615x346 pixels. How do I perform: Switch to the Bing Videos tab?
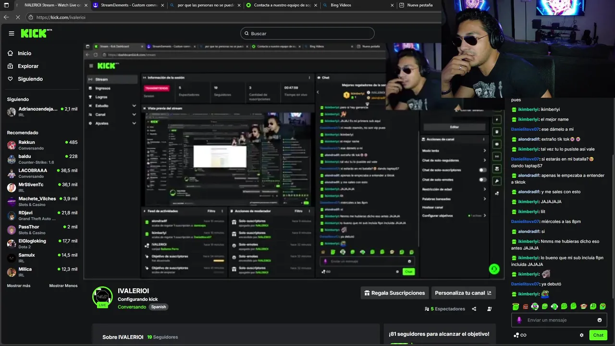pyautogui.click(x=357, y=5)
